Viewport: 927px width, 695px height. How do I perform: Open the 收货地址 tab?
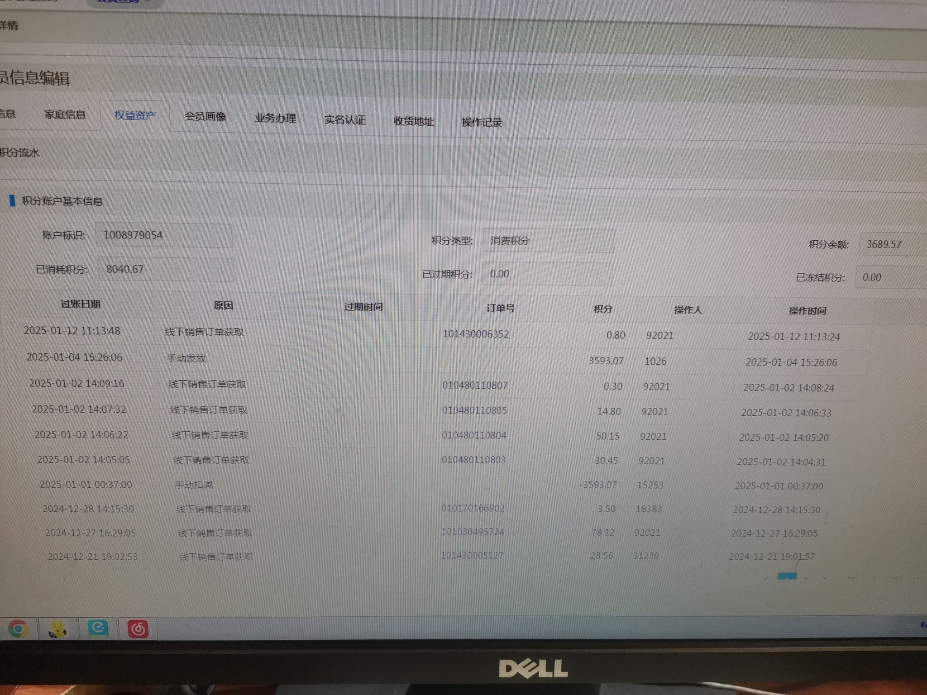413,121
